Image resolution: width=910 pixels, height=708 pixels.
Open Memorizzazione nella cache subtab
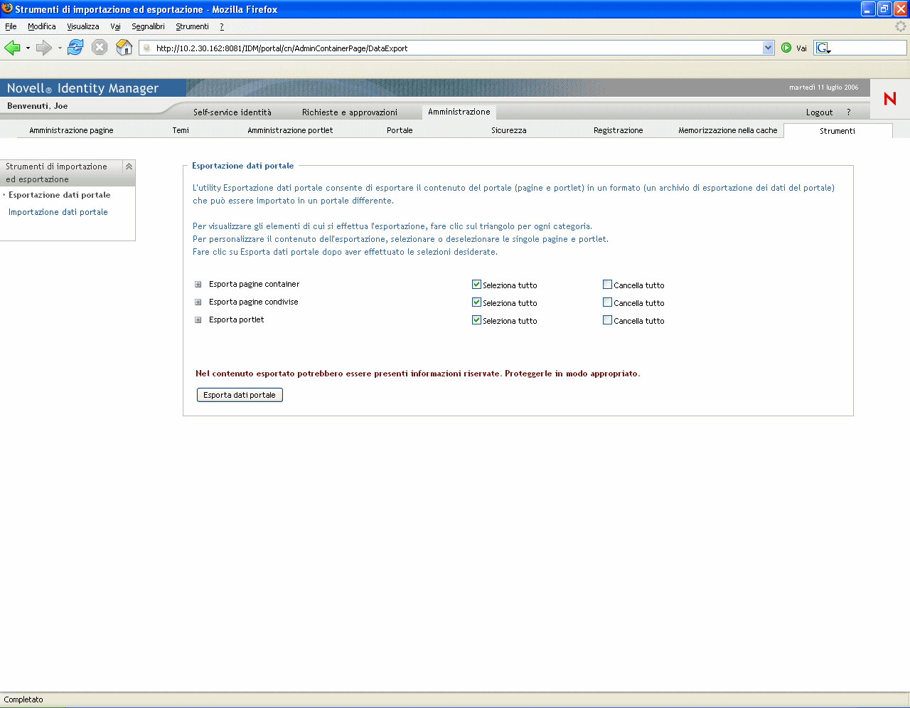[x=728, y=130]
